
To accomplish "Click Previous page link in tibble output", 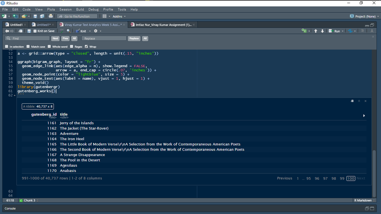I will pyautogui.click(x=284, y=178).
